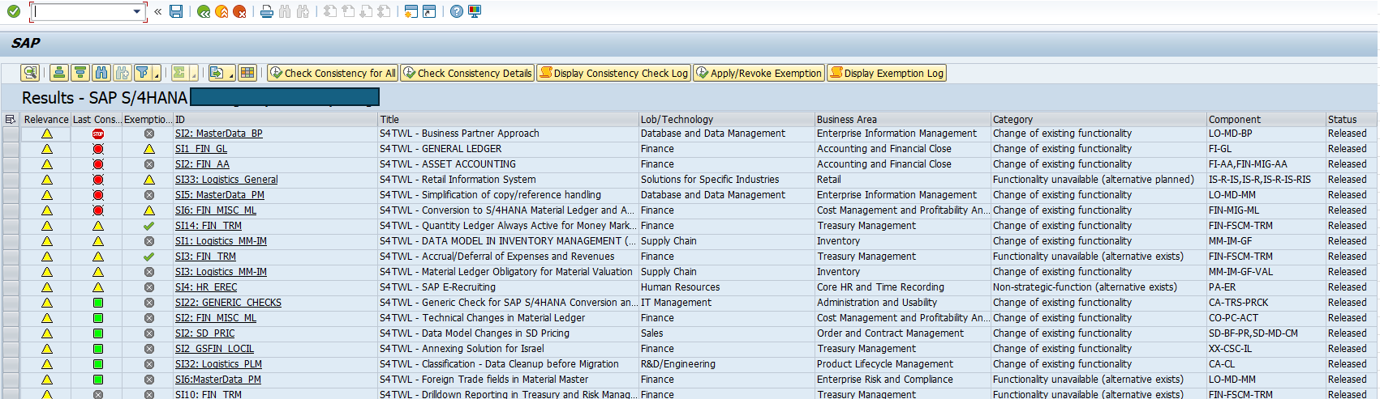The height and width of the screenshot is (399, 1380).
Task: Click the Sort Ascending icon
Action: pyautogui.click(x=59, y=73)
